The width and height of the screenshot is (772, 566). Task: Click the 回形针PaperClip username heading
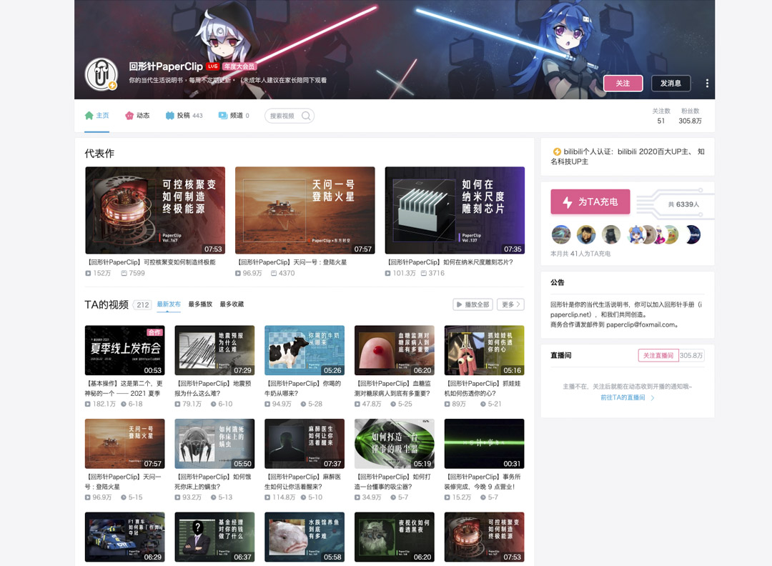pos(166,66)
